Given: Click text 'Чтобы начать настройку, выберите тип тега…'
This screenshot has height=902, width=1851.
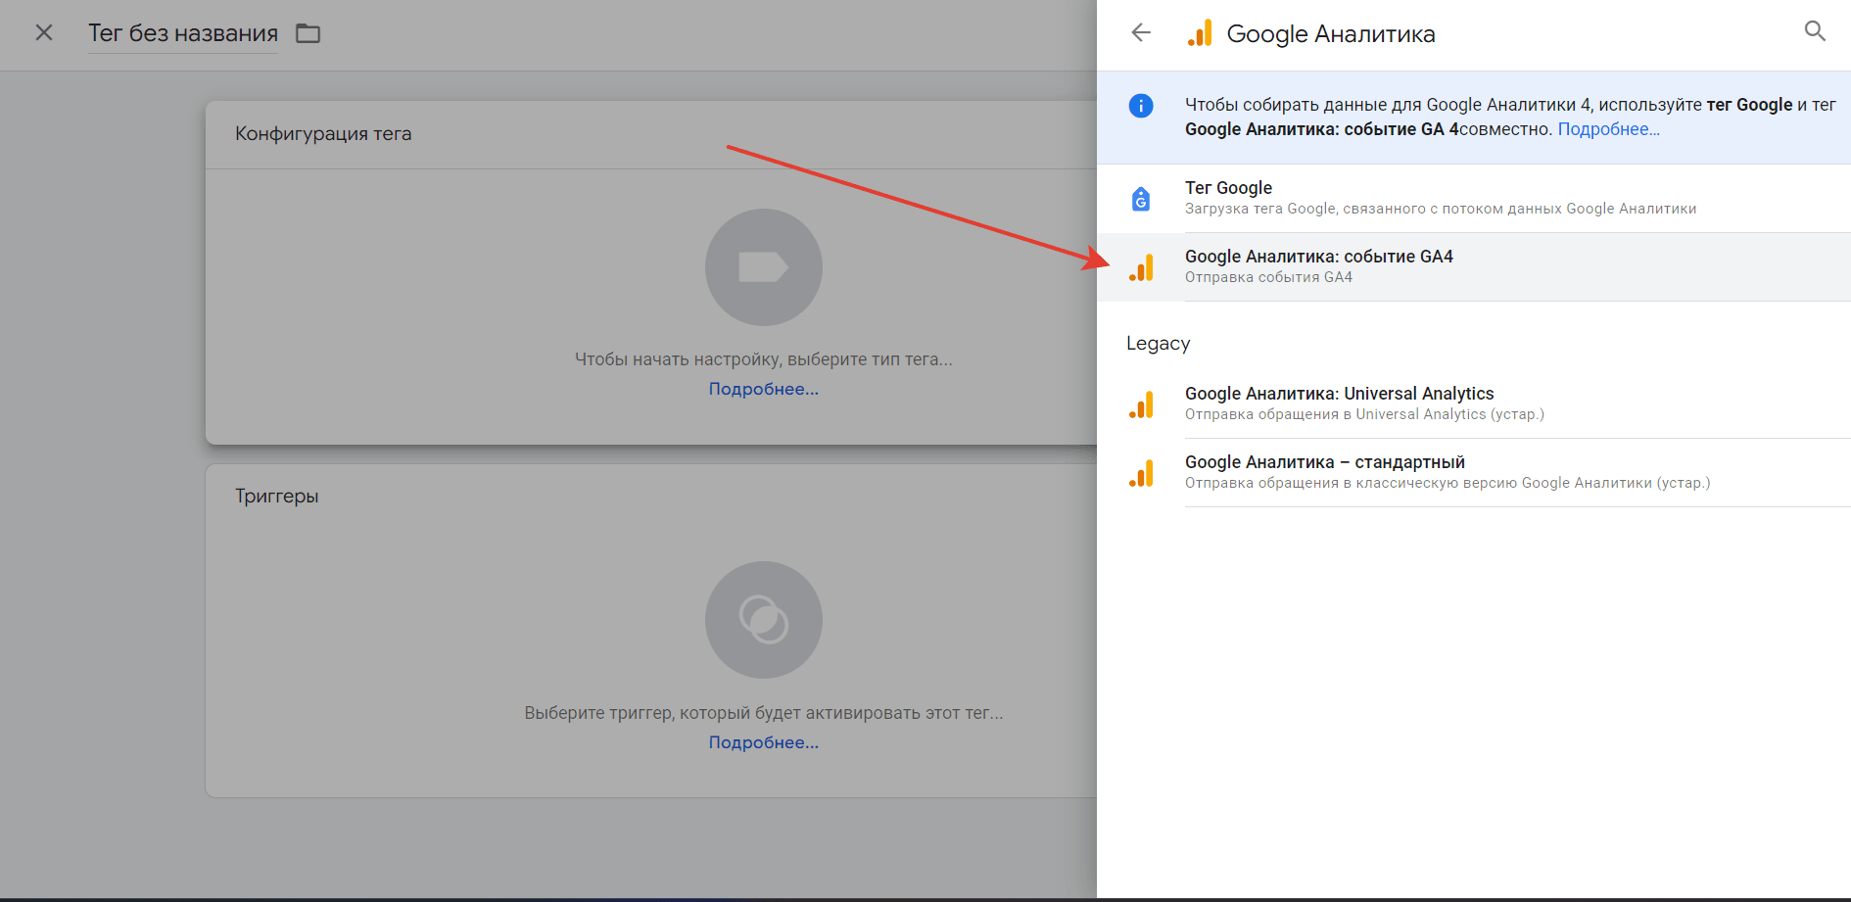Looking at the screenshot, I should point(764,359).
